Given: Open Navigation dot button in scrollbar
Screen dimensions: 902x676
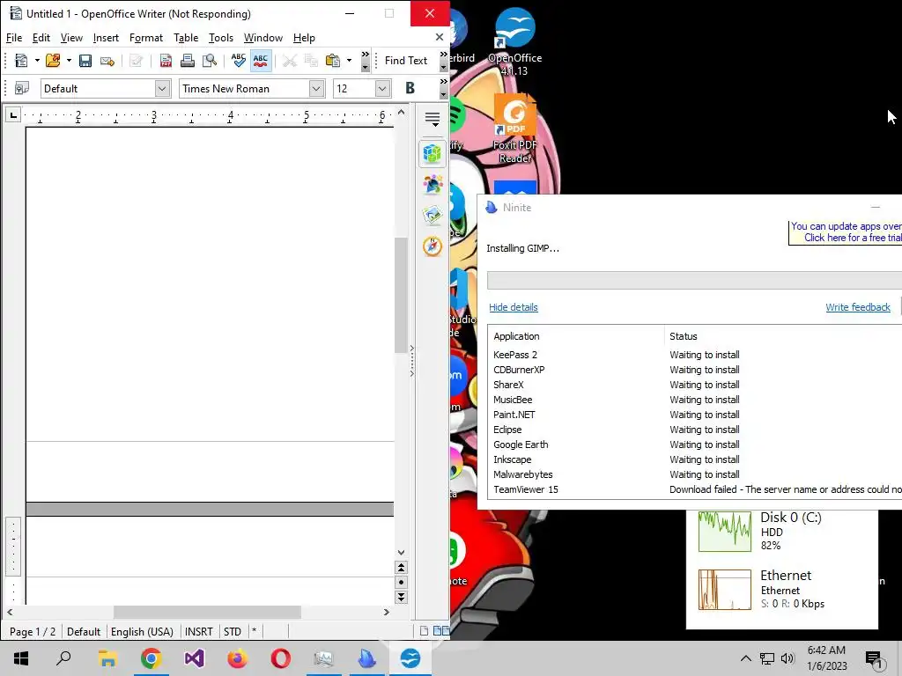Looking at the screenshot, I should tap(401, 583).
